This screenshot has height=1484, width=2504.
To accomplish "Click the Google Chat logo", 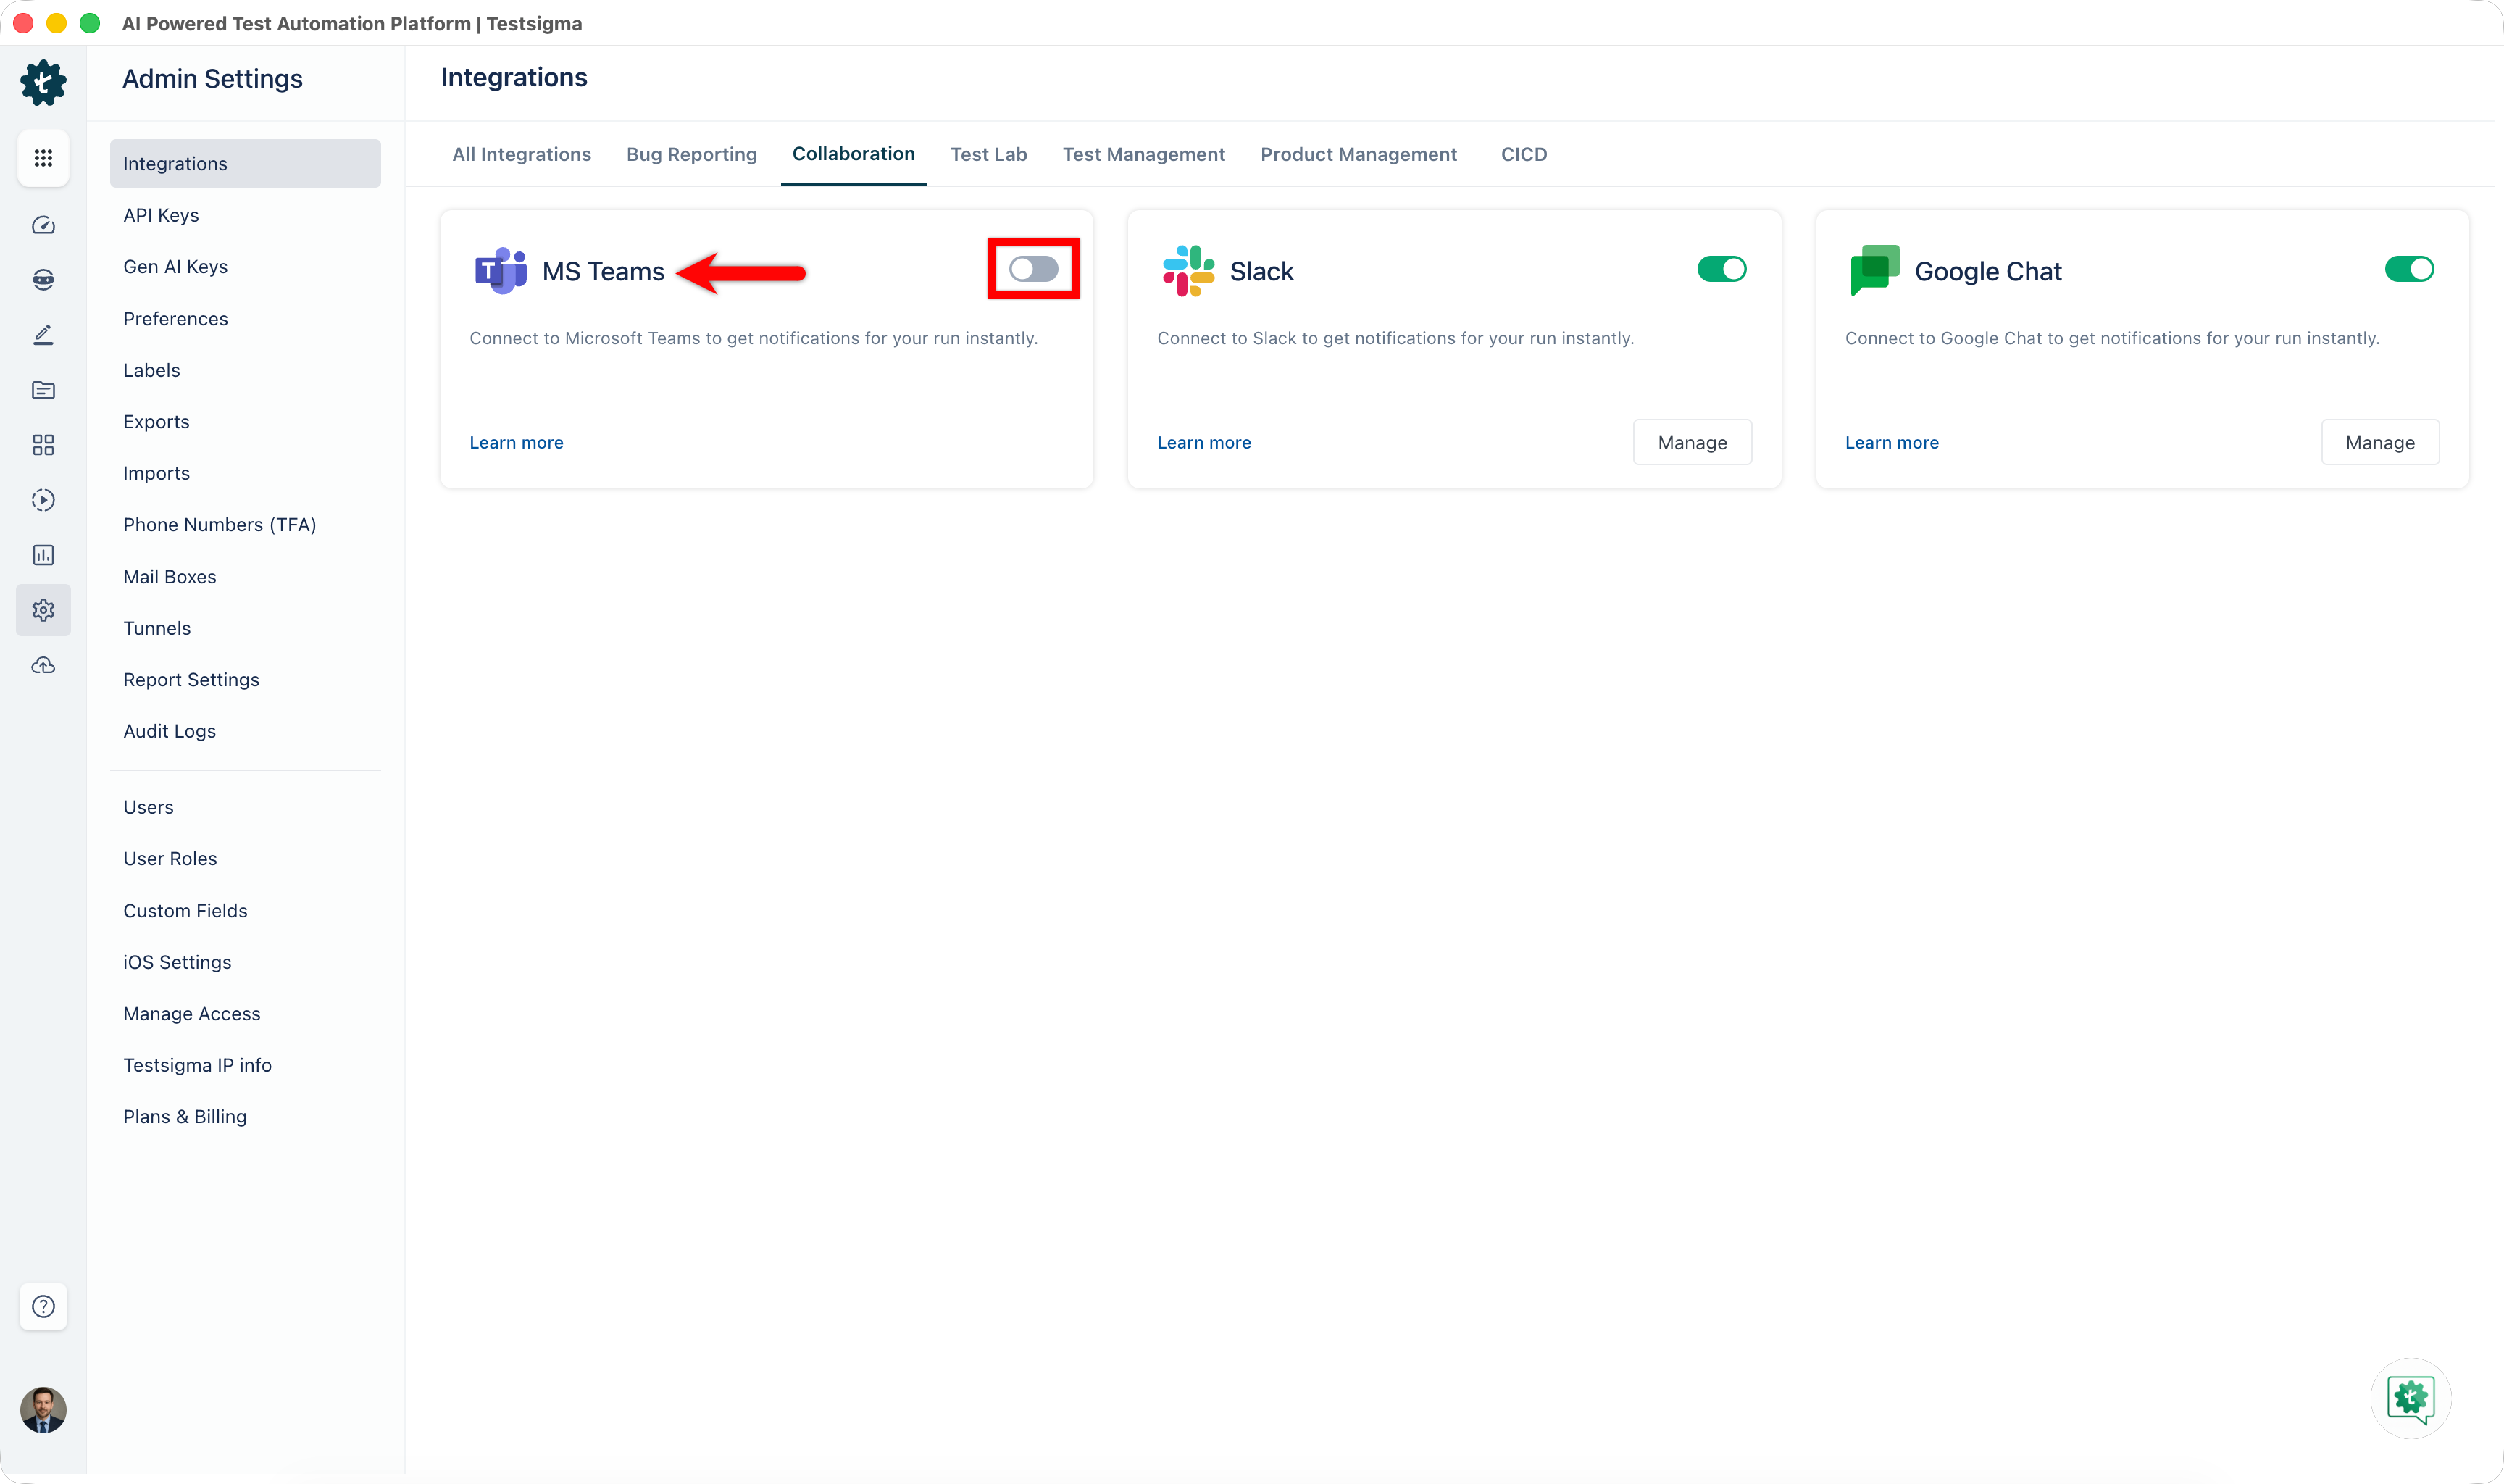I will click(1874, 270).
